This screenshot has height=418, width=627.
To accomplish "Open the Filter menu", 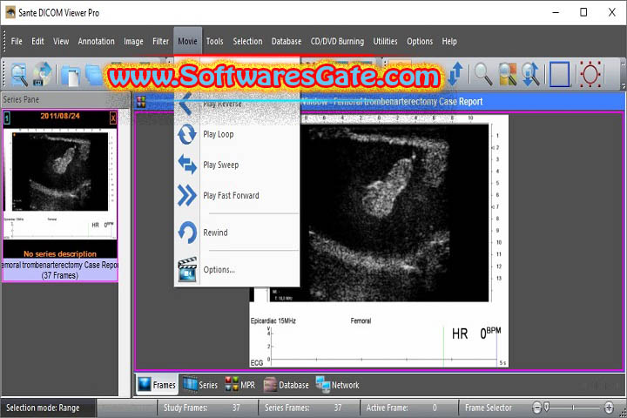I will point(160,41).
